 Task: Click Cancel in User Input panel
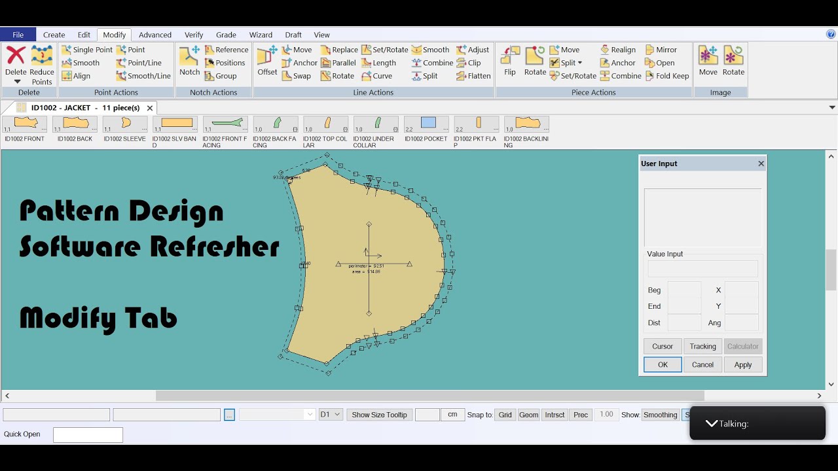point(703,365)
